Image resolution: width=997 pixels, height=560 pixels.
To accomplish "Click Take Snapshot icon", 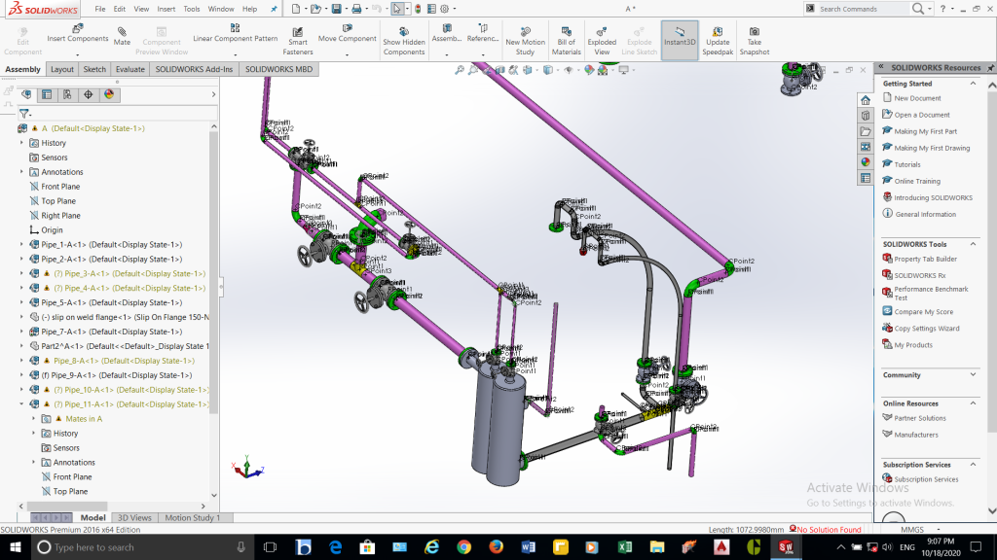I will tap(755, 31).
